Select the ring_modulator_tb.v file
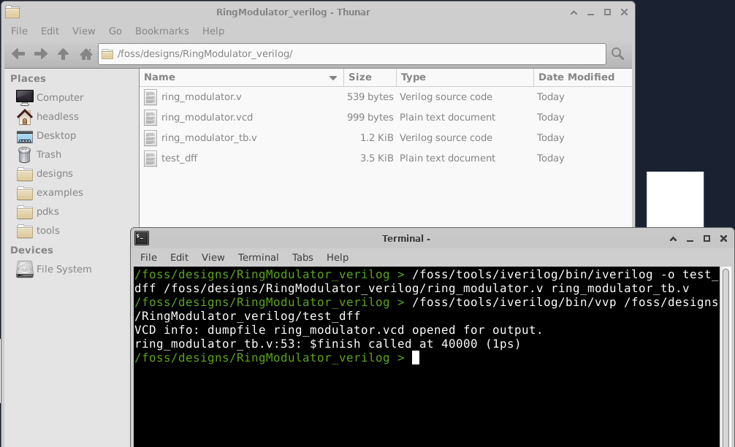735x447 pixels. pos(208,138)
